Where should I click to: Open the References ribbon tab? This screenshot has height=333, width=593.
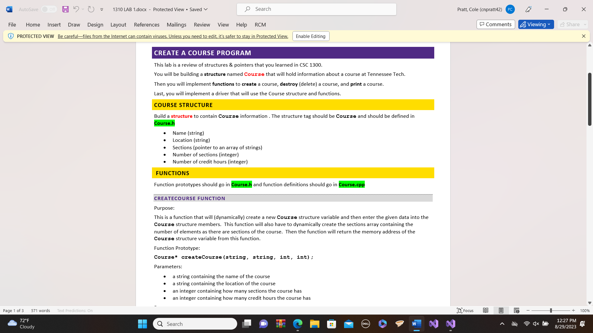pos(146,25)
